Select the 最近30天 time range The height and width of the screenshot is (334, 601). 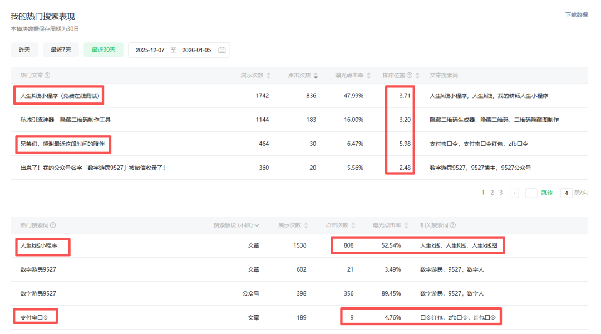click(104, 50)
